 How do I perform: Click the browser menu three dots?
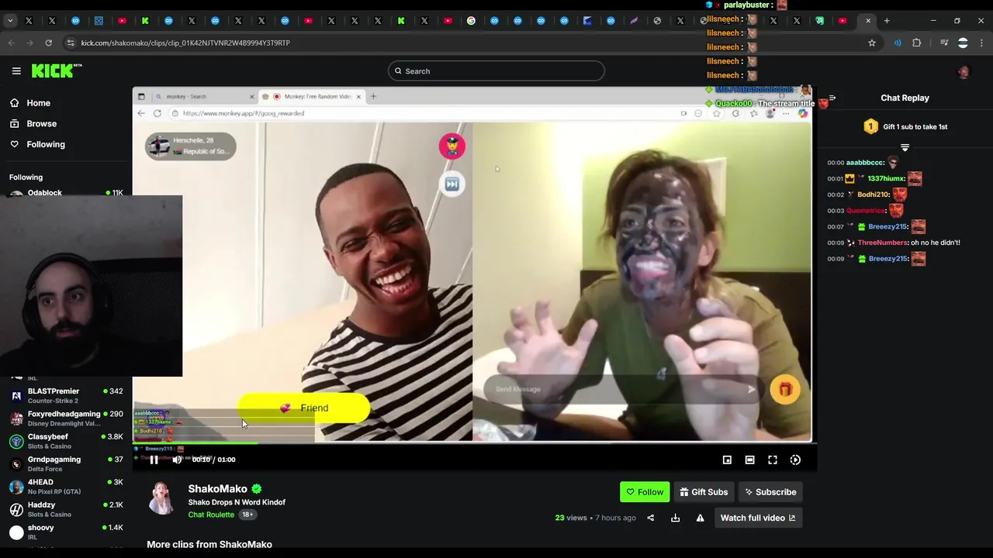(982, 43)
